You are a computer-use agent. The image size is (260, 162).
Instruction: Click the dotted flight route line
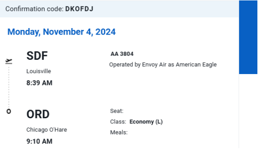click(9, 87)
